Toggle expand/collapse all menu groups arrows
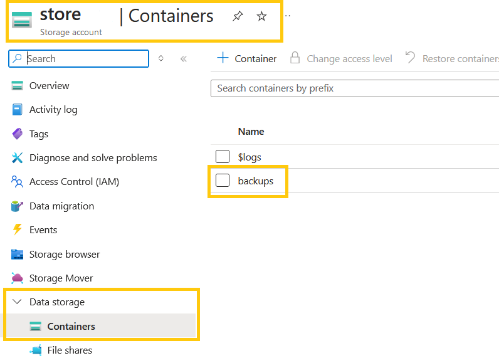Image resolution: width=499 pixels, height=358 pixels. 161,58
